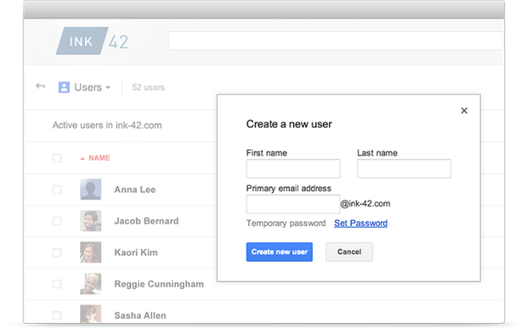Click the INK 42 logo

point(93,41)
